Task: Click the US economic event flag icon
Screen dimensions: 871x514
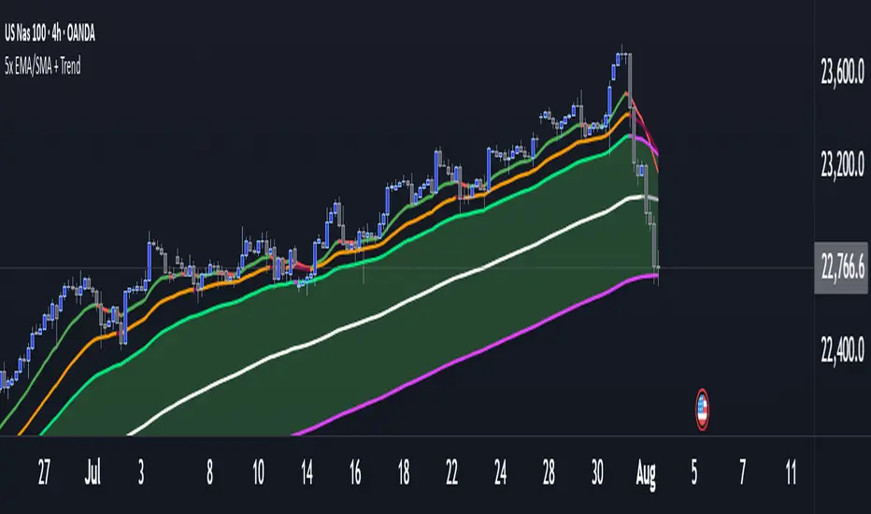Action: click(702, 410)
